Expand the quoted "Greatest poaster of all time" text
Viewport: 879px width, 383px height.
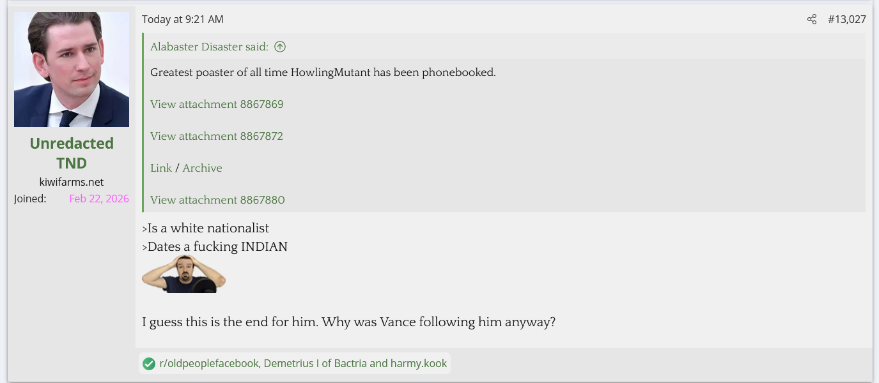[323, 72]
